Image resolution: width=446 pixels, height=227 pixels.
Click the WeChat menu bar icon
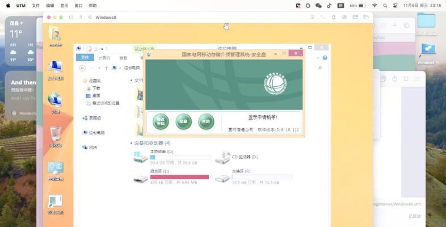tap(318, 6)
